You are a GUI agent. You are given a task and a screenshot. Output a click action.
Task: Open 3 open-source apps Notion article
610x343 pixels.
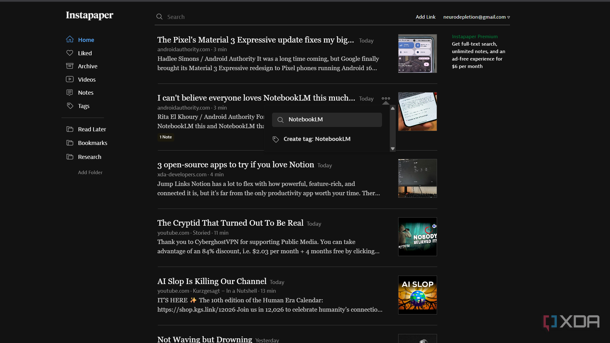click(236, 165)
